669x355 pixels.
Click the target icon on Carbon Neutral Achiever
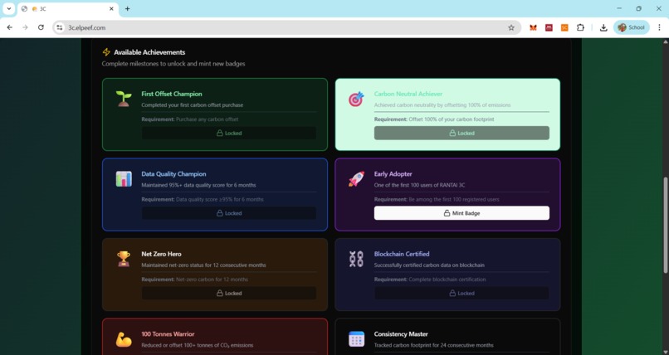(356, 99)
